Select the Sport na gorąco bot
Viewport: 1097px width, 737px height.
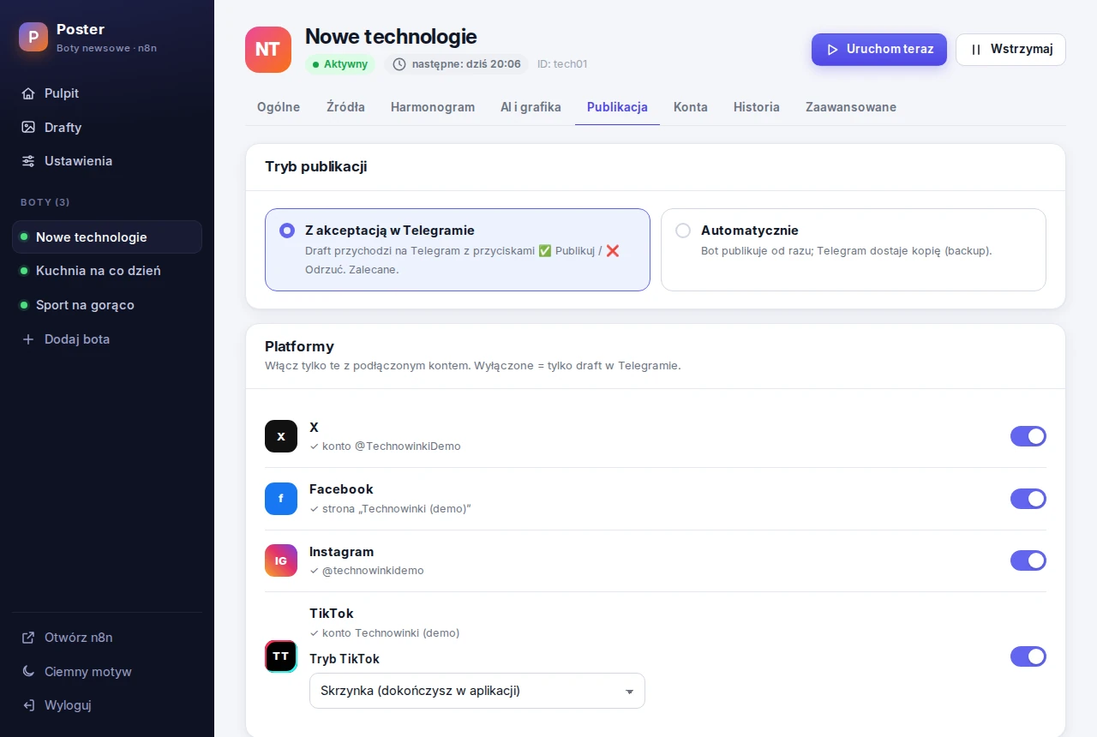[107, 305]
